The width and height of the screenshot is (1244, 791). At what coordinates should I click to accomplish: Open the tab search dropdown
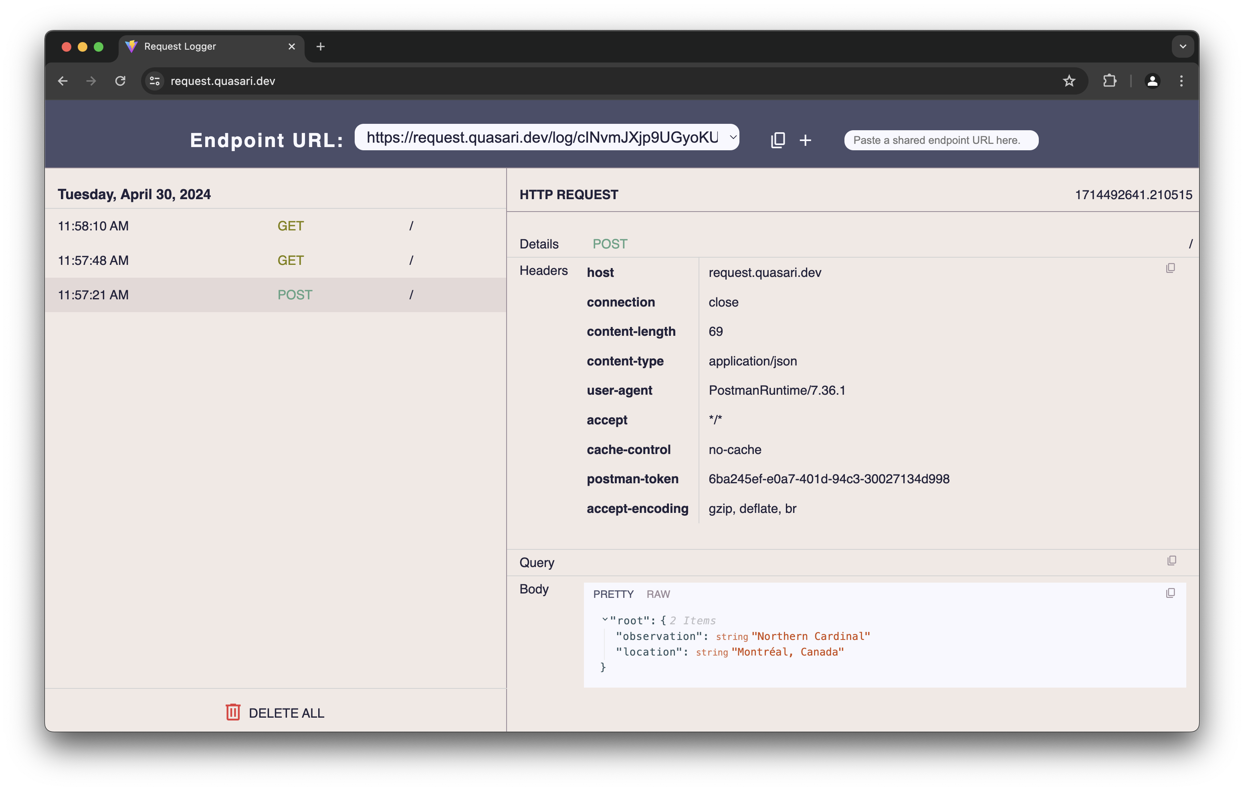point(1183,46)
